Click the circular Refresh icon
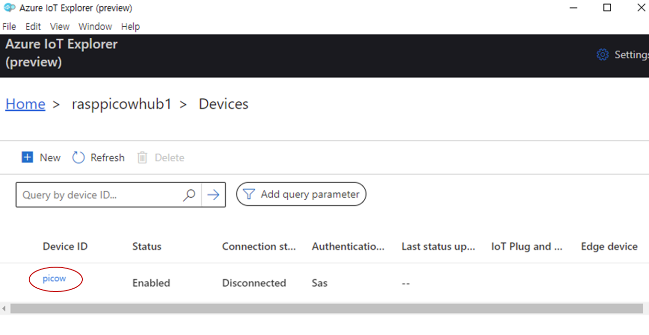 pos(78,157)
